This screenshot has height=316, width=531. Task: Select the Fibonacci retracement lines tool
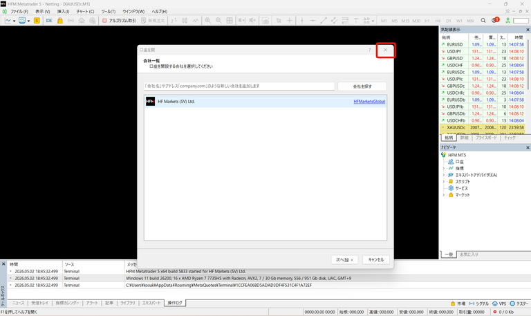345,21
